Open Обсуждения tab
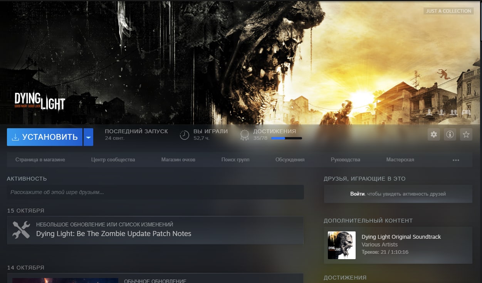 [290, 160]
